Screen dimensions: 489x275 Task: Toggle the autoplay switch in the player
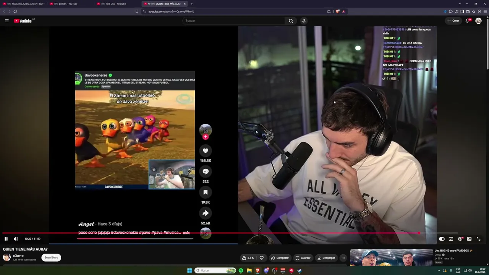click(442, 239)
